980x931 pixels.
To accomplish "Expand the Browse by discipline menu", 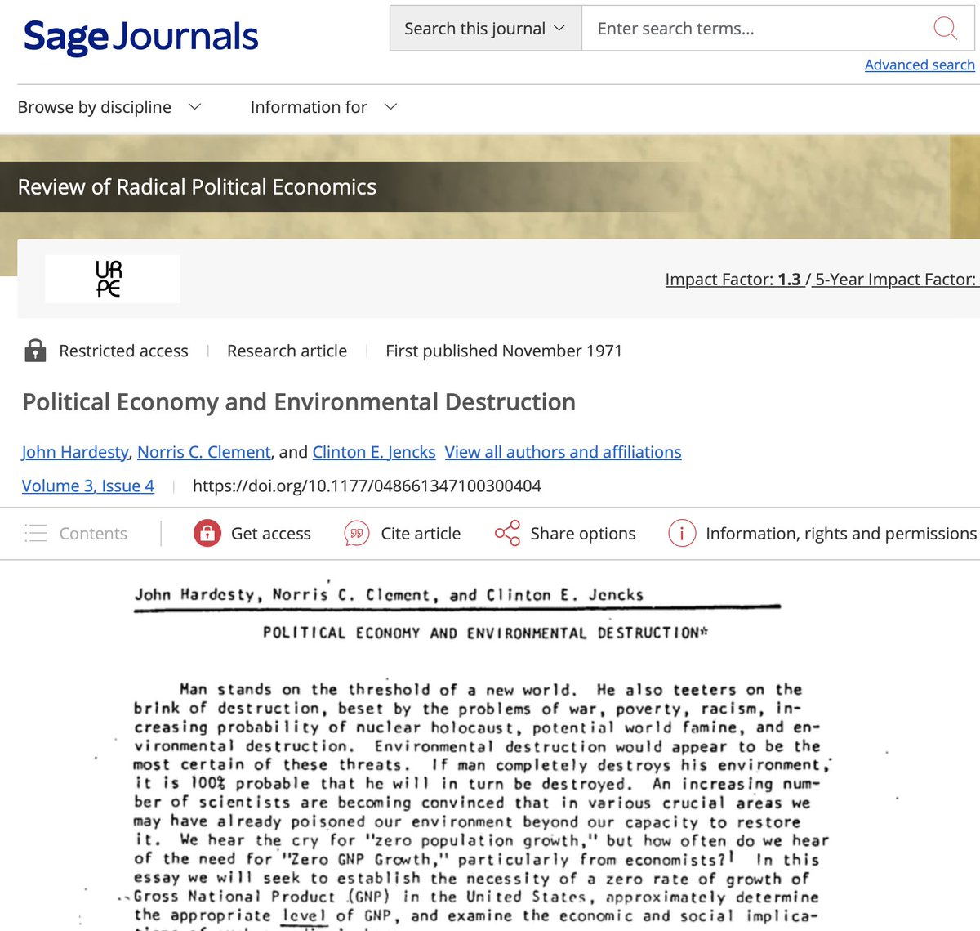I will point(109,107).
